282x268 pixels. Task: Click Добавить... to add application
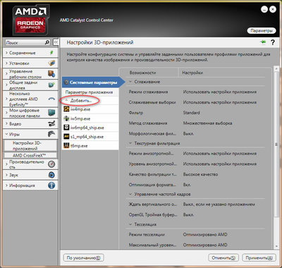[x=81, y=100]
